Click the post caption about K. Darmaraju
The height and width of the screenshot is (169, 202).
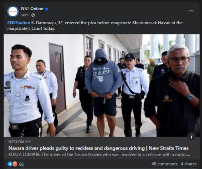(95, 25)
